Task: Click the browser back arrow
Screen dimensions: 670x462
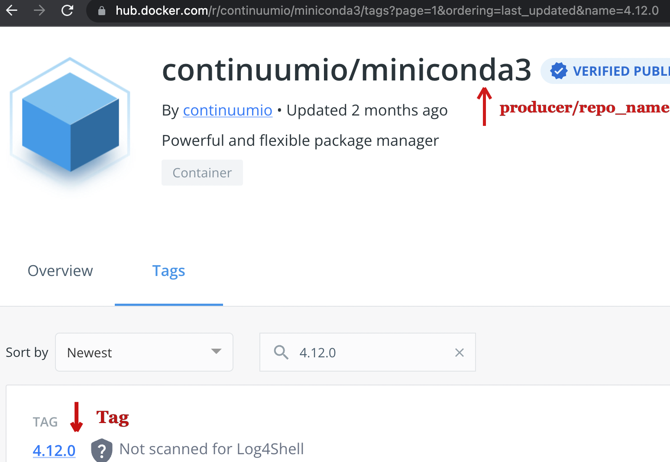Action: tap(12, 10)
